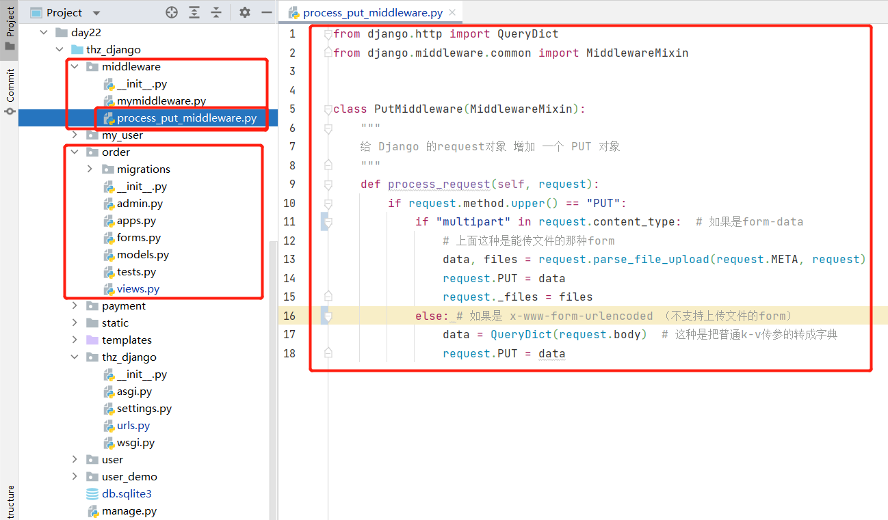The height and width of the screenshot is (520, 888).
Task: Open asgi.py file
Action: point(134,391)
